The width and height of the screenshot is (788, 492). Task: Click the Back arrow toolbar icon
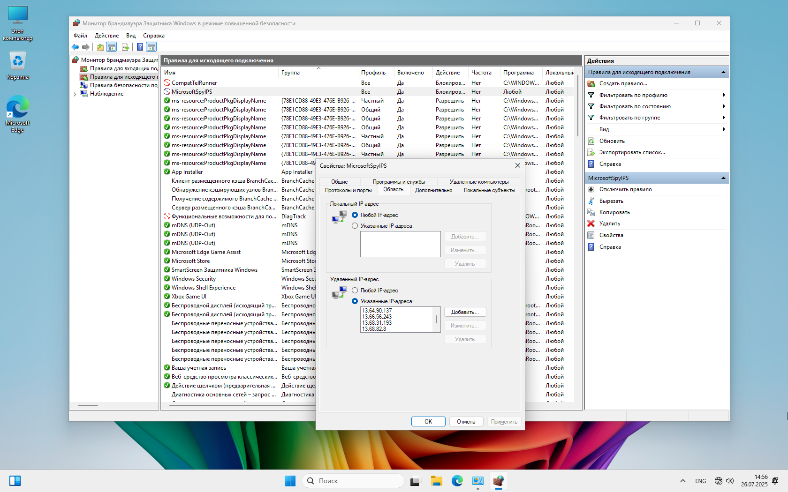click(75, 47)
